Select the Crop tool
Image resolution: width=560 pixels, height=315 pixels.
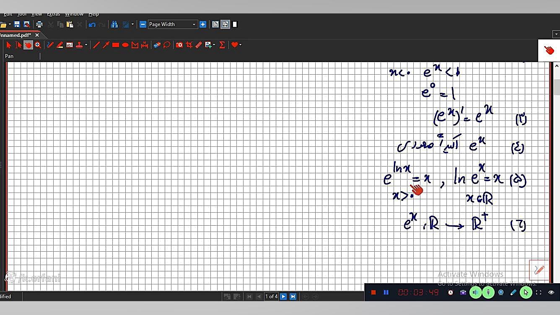tap(189, 45)
